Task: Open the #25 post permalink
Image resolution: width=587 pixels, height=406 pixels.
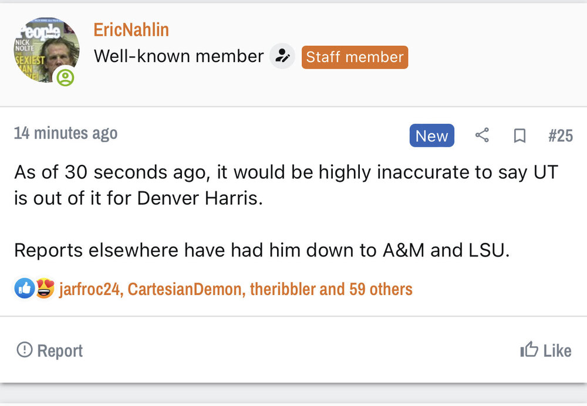Action: 560,136
